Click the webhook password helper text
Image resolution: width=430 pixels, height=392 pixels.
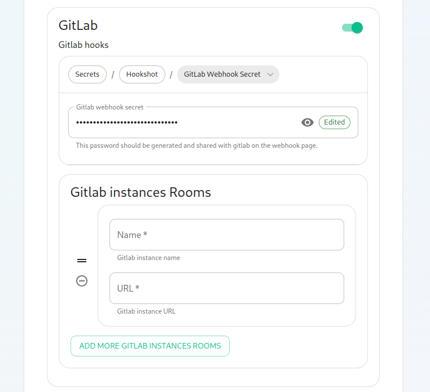coord(196,146)
